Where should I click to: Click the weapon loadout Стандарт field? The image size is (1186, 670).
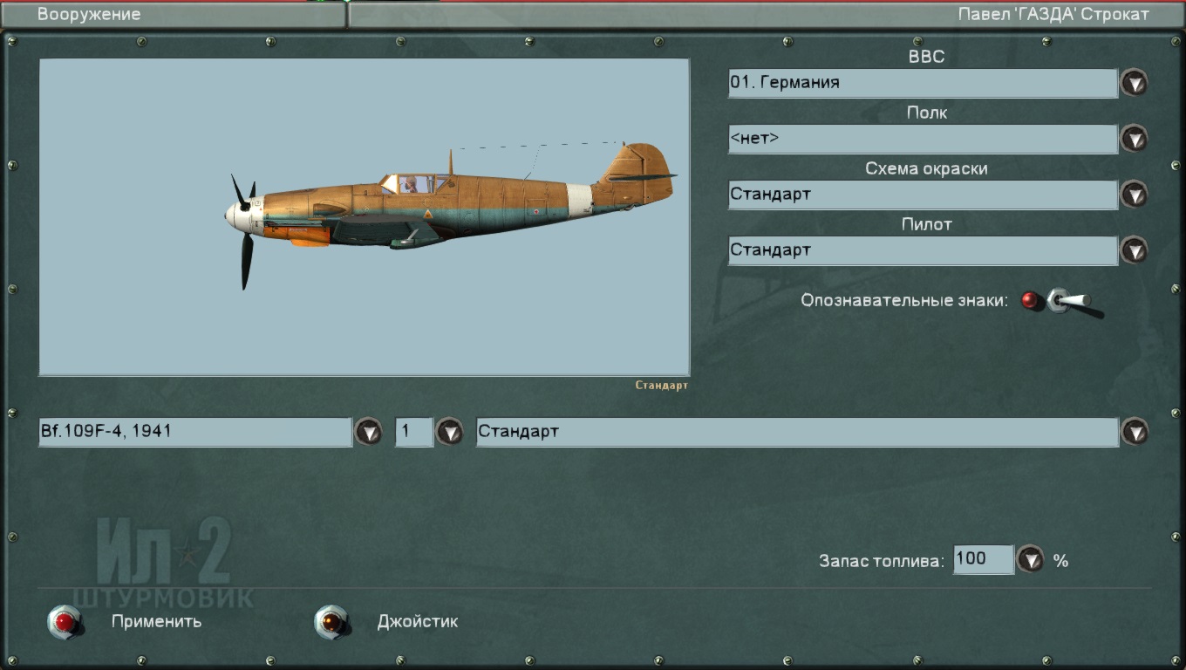tap(797, 432)
